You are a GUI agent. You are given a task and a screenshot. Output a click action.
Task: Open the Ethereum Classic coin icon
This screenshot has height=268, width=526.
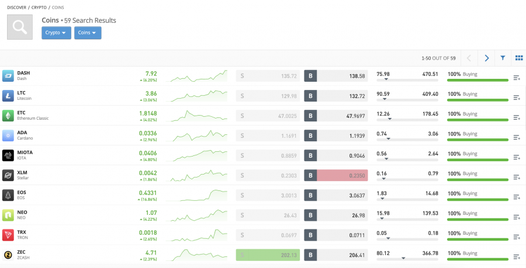[8, 116]
